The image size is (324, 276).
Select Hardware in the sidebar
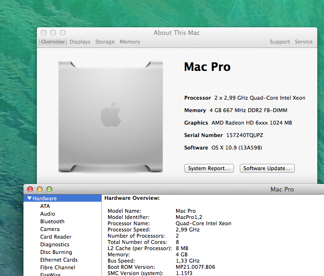tap(62, 198)
